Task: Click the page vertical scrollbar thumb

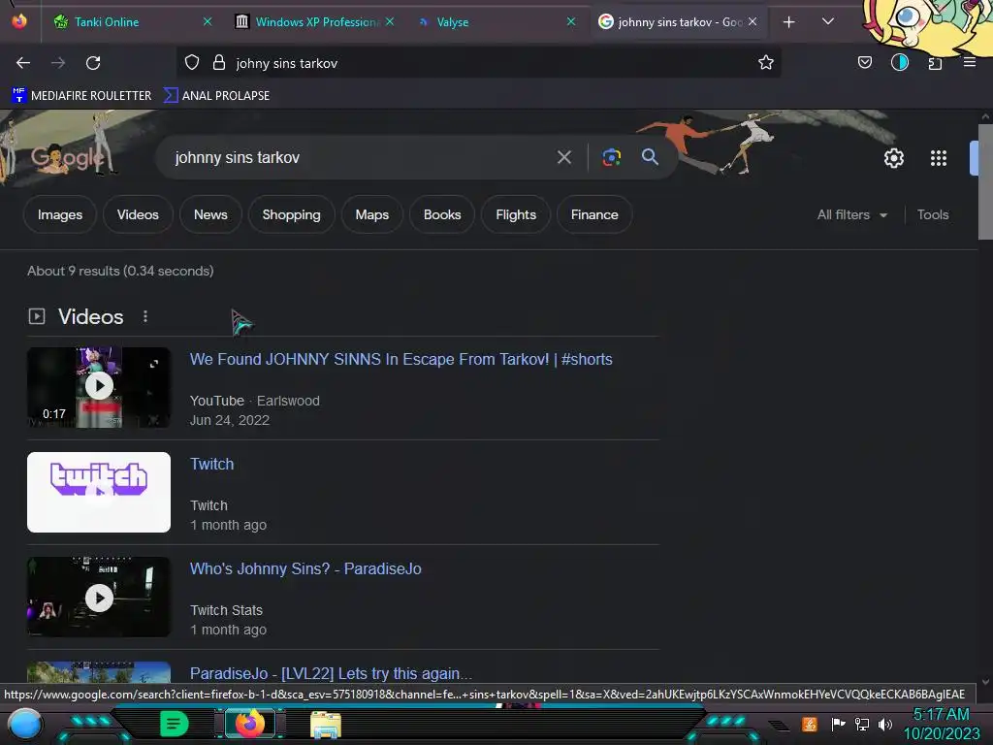Action: coord(985,181)
